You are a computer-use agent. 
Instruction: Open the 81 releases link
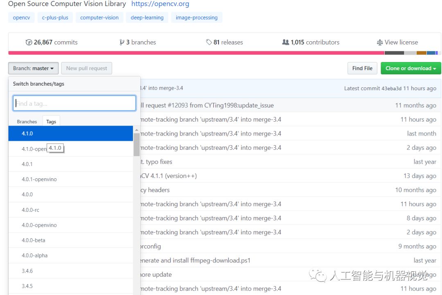pyautogui.click(x=224, y=42)
